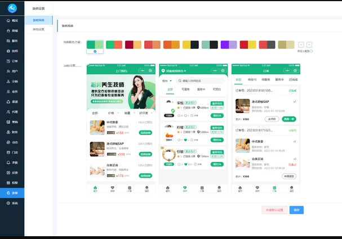The image size is (342, 239).
Task: Choose the red and gray color scheme
Action: tap(267, 44)
